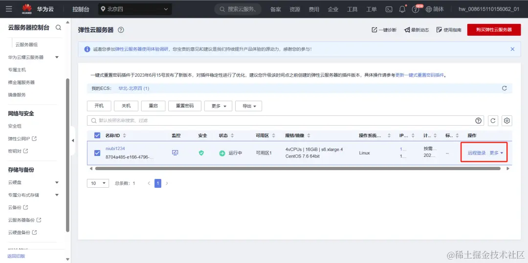Click the 重置密码 button
Image resolution: width=528 pixels, height=263 pixels.
click(185, 106)
